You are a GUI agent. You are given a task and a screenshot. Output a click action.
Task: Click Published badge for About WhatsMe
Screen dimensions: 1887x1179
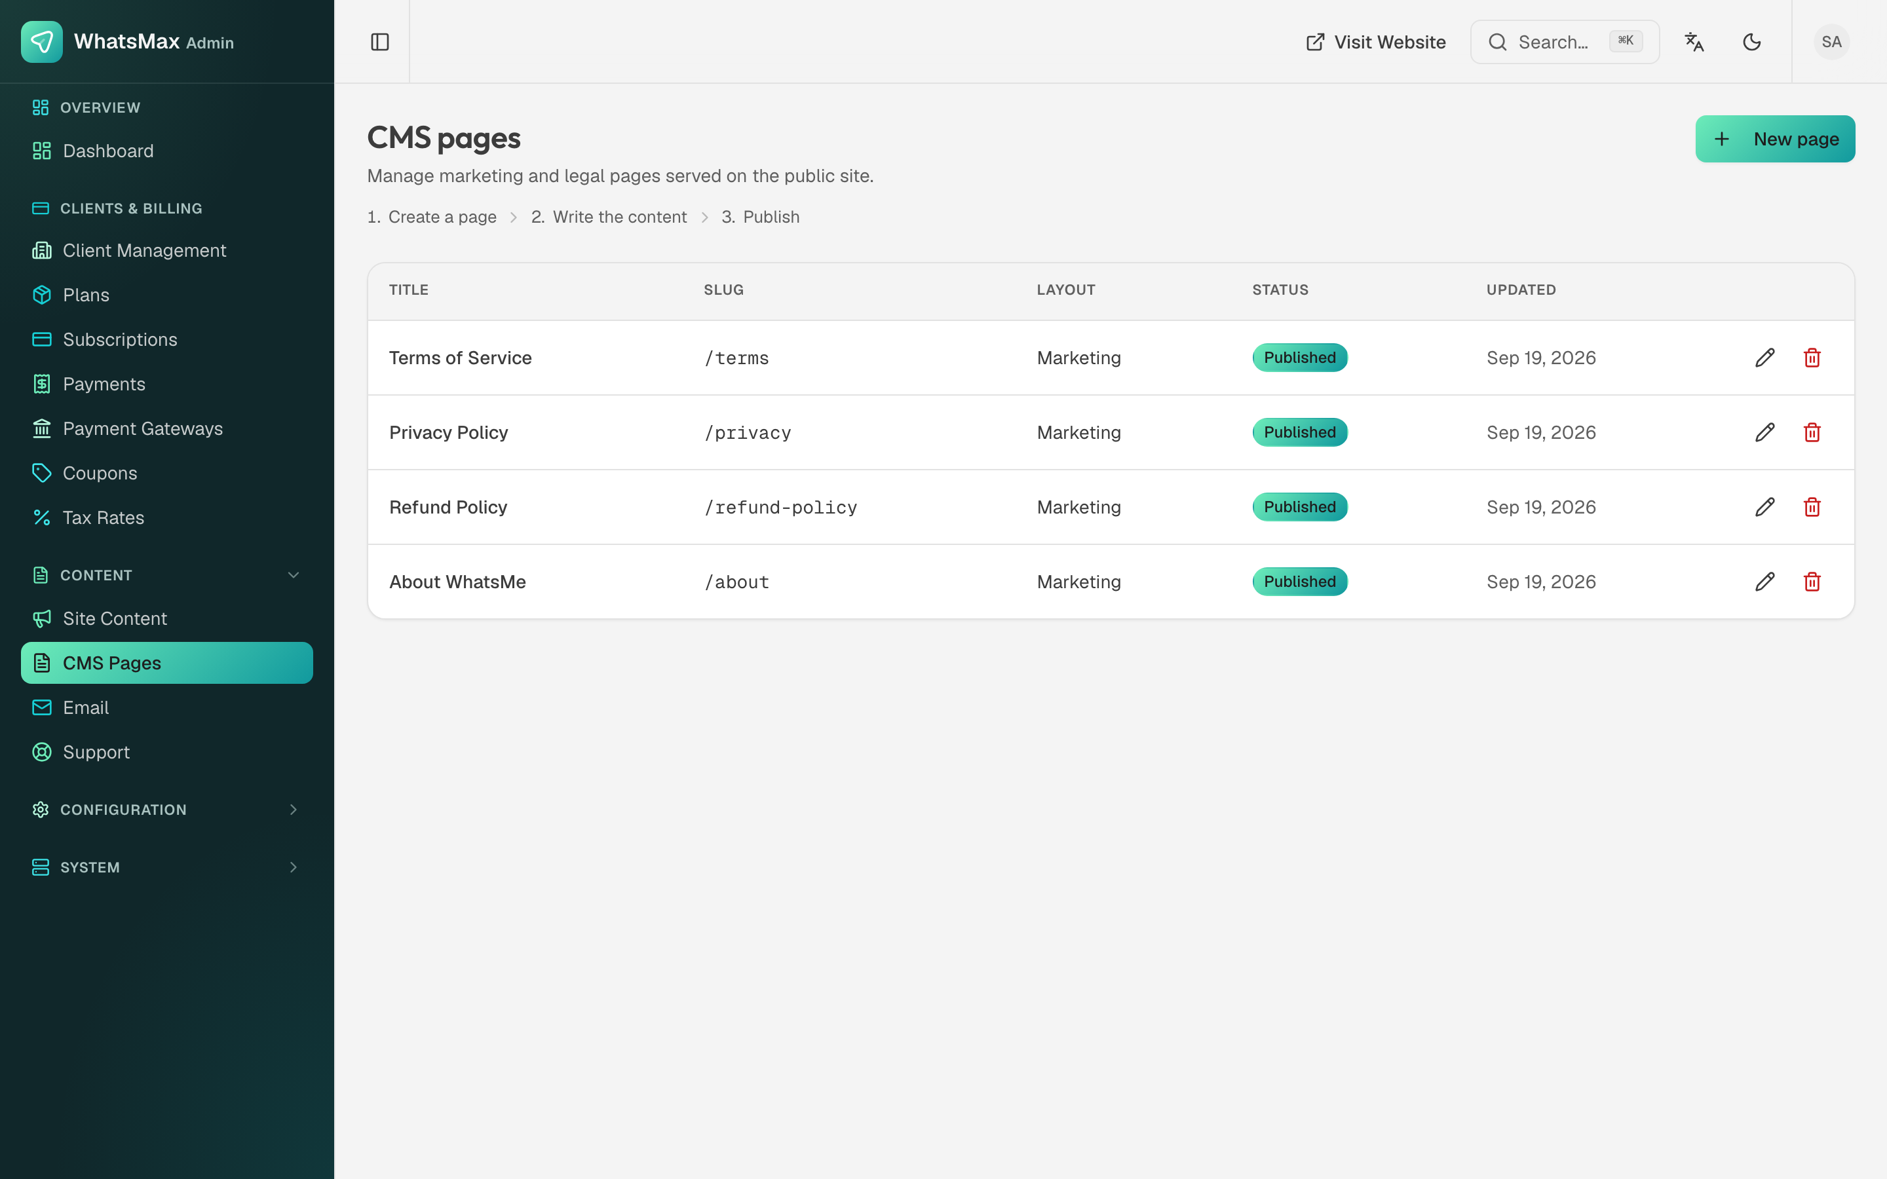(x=1300, y=582)
